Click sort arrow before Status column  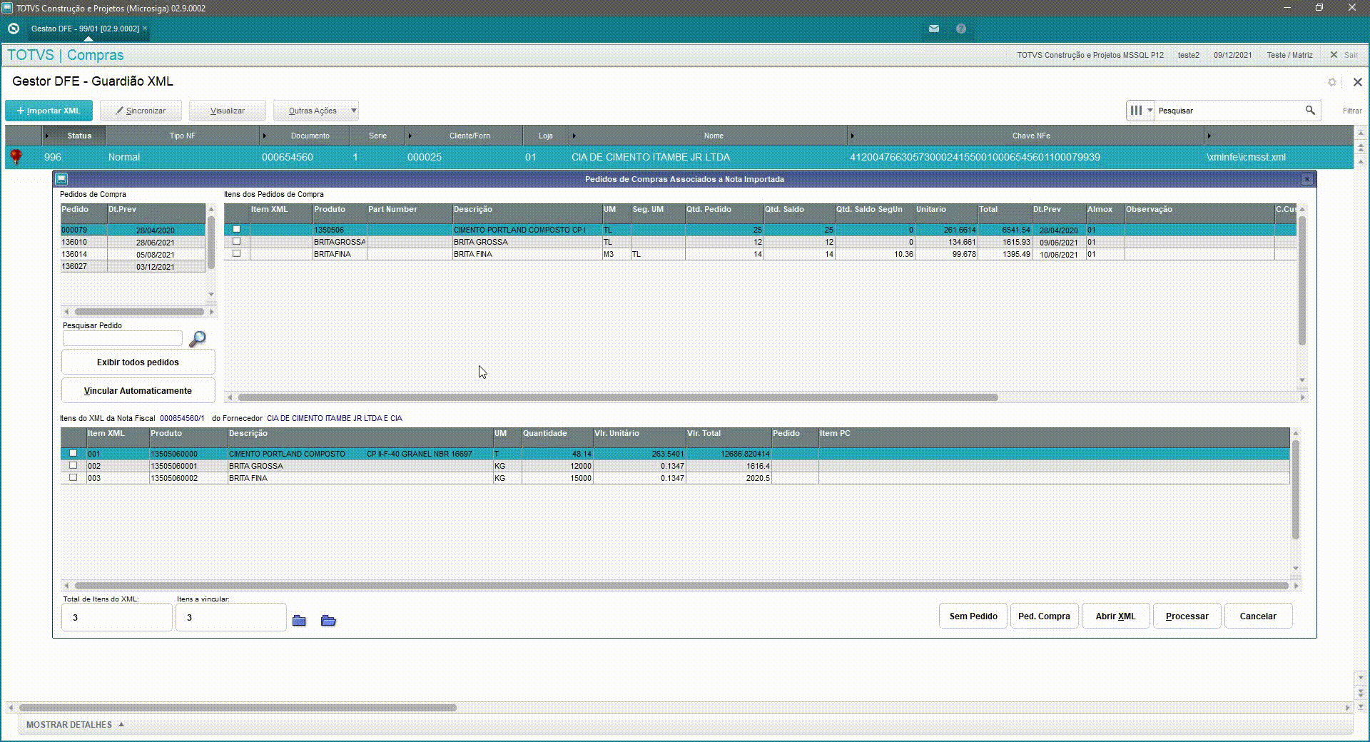point(47,136)
